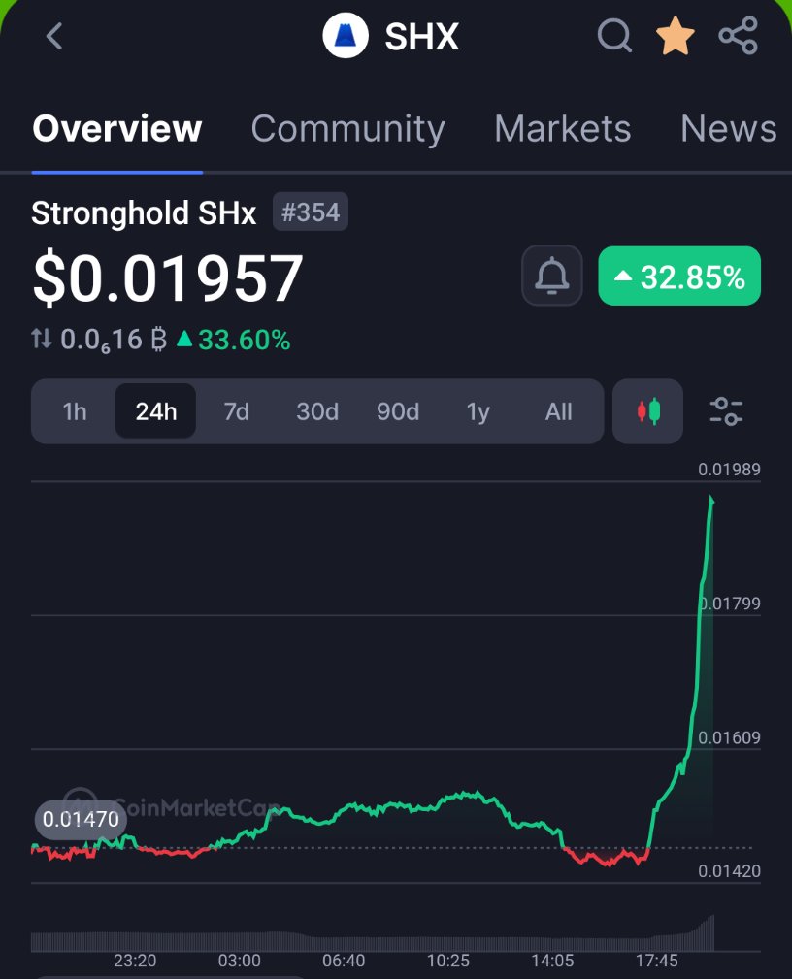Select the 24h chart range
Viewport: 792px width, 979px height.
click(x=155, y=411)
